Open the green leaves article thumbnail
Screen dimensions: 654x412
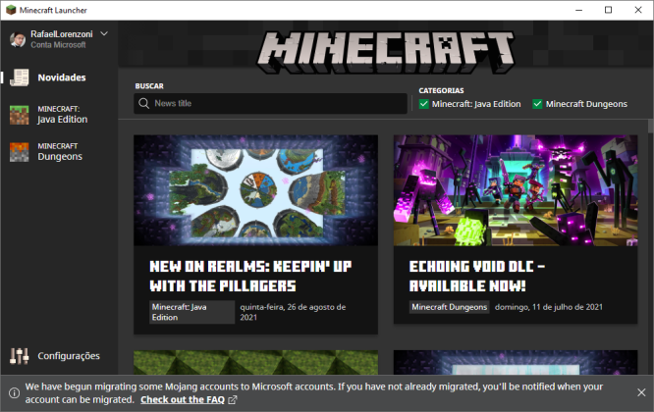pyautogui.click(x=255, y=362)
